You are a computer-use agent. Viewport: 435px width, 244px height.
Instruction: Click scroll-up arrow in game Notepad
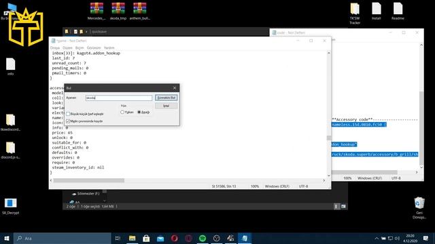pyautogui.click(x=329, y=53)
